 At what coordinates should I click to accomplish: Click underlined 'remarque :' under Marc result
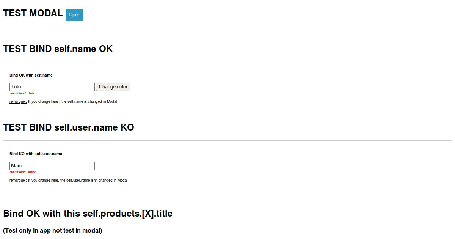pyautogui.click(x=18, y=181)
